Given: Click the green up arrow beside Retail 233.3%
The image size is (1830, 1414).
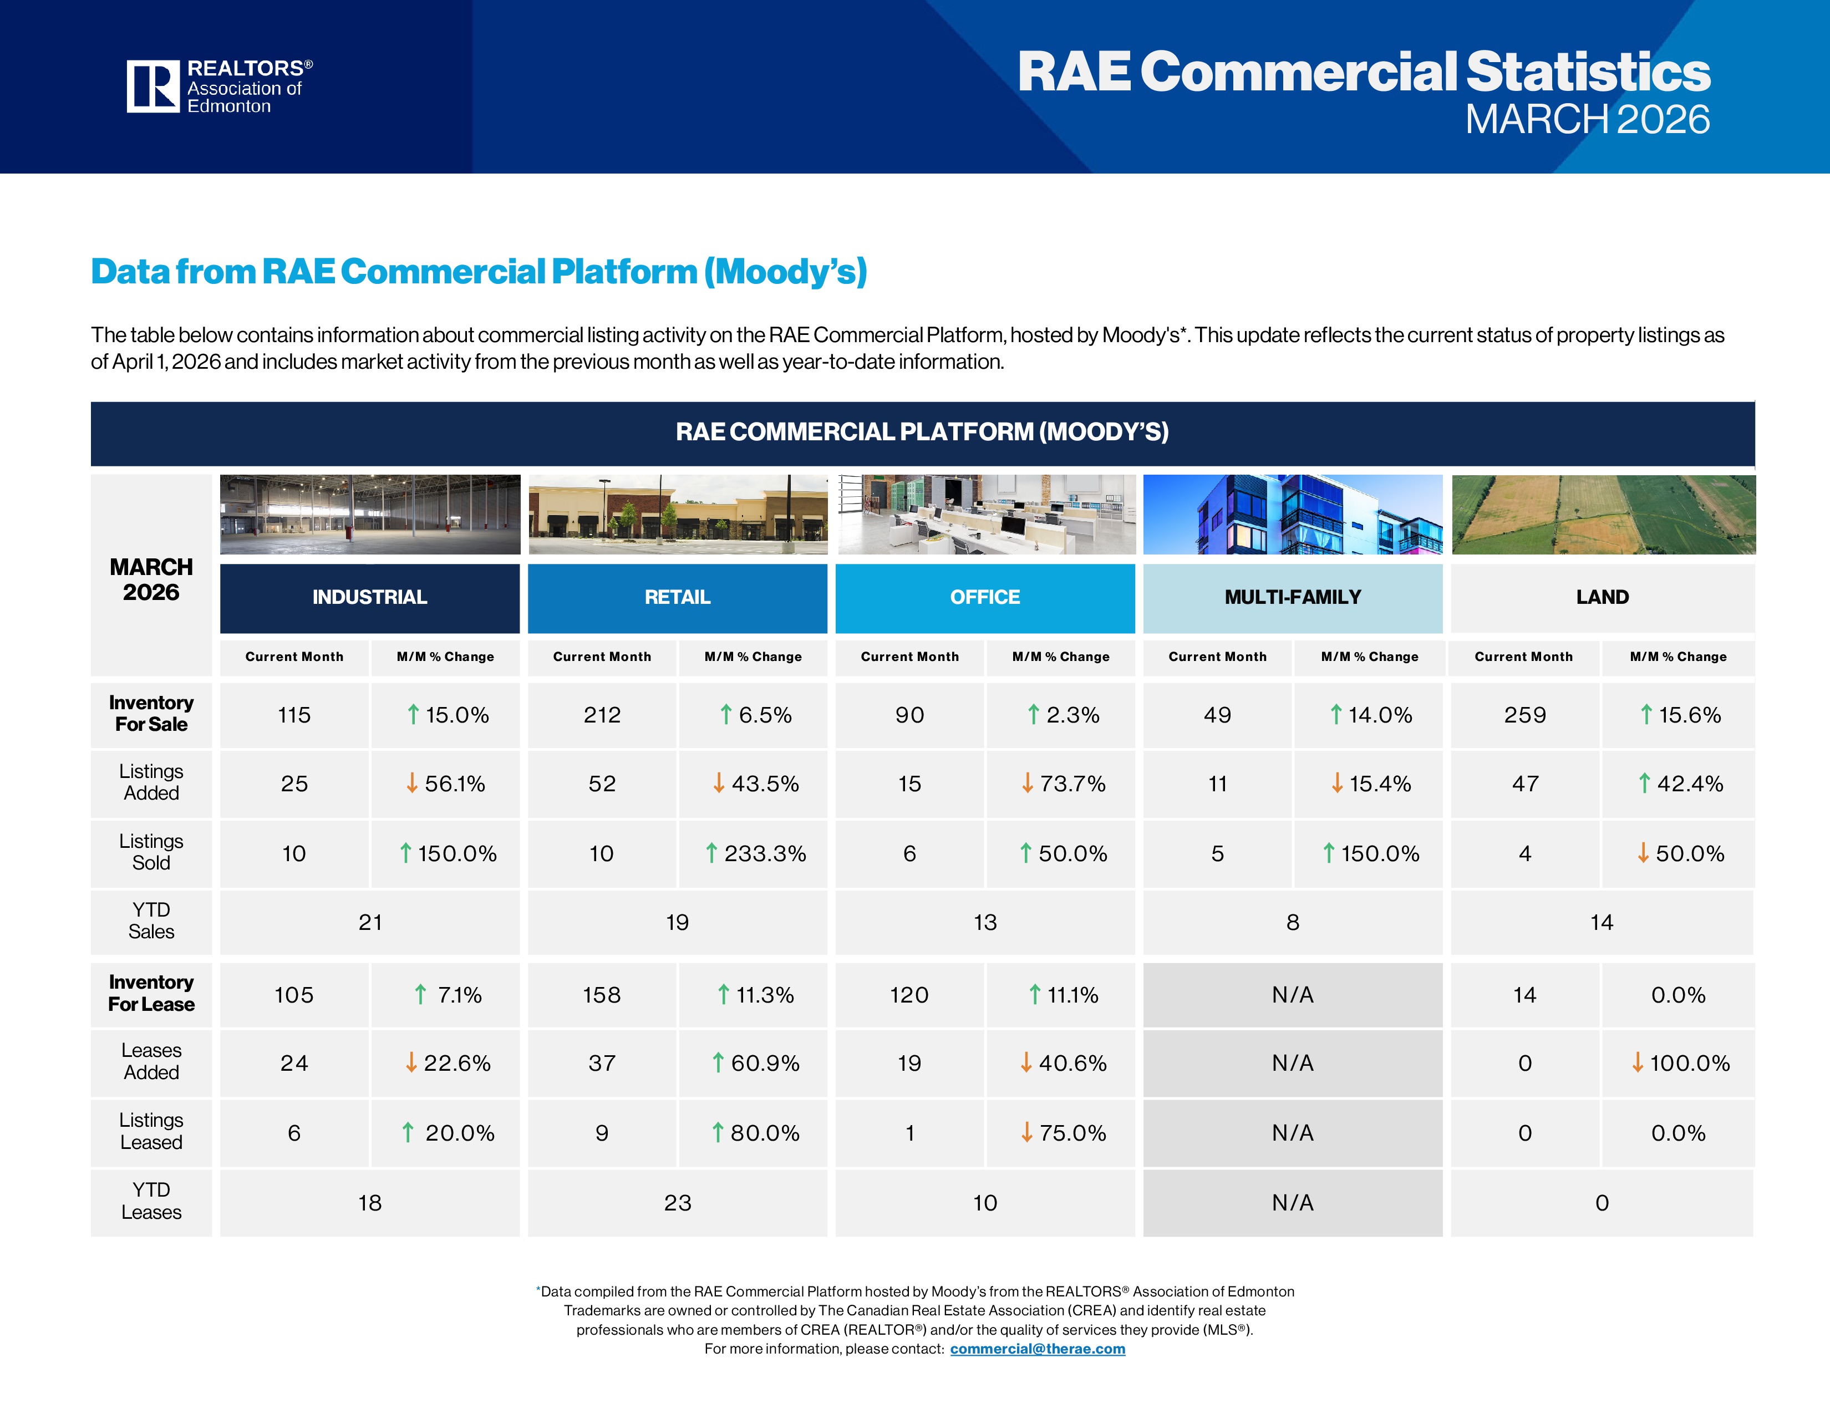Looking at the screenshot, I should [x=711, y=853].
